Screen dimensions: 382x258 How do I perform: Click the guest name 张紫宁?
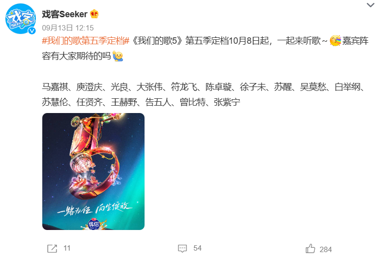point(227,102)
